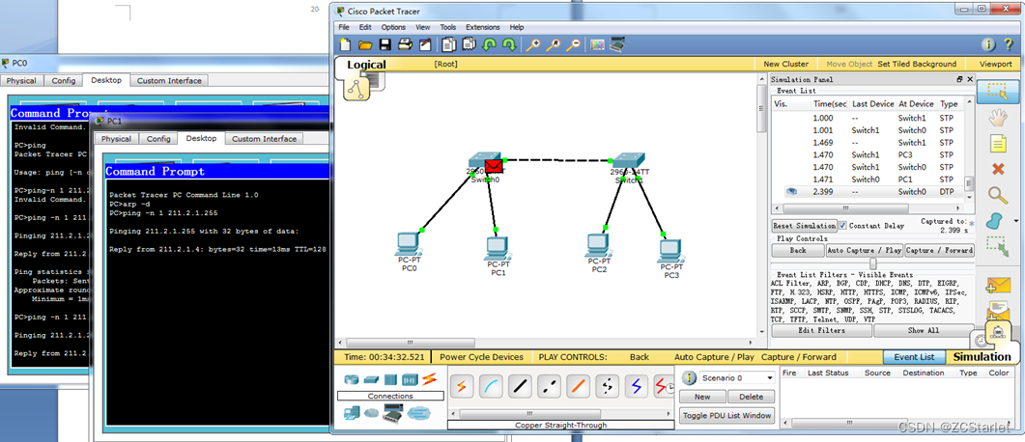The height and width of the screenshot is (442, 1025).
Task: Click Show All button
Action: click(924, 330)
